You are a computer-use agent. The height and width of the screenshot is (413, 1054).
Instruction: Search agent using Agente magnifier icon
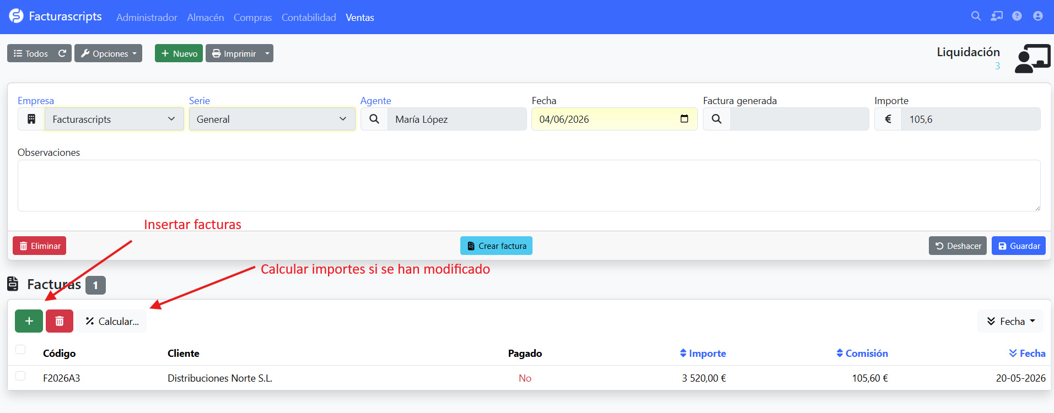[374, 119]
